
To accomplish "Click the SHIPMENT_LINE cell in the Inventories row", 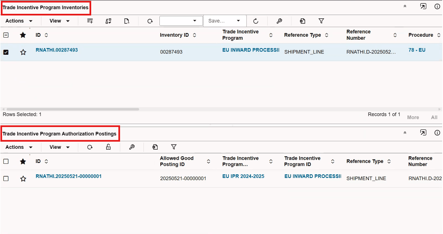I will coord(304,52).
